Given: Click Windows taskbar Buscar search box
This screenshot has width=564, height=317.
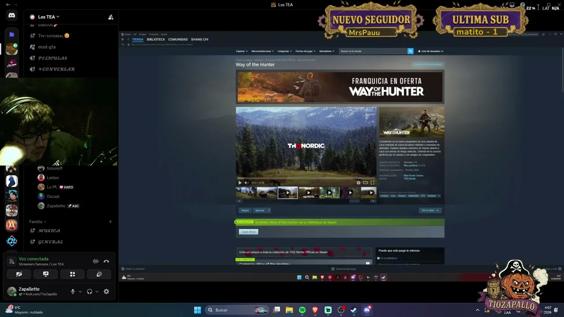Looking at the screenshot, I should coord(237,310).
